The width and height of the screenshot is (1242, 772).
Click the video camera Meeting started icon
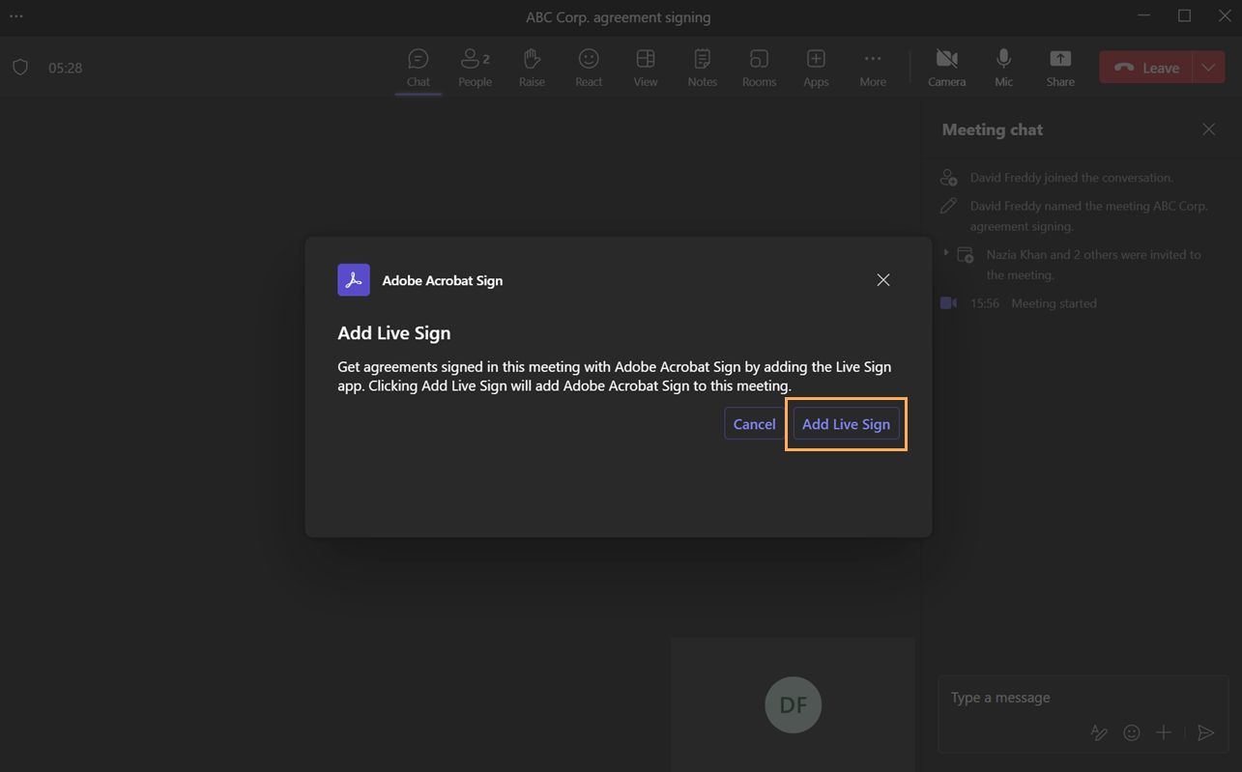point(949,303)
